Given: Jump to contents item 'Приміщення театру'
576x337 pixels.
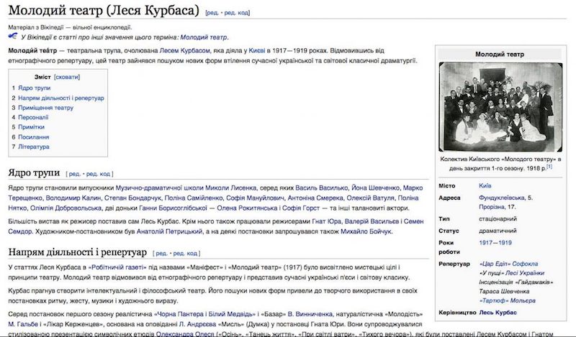Looking at the screenshot, I should (46, 108).
